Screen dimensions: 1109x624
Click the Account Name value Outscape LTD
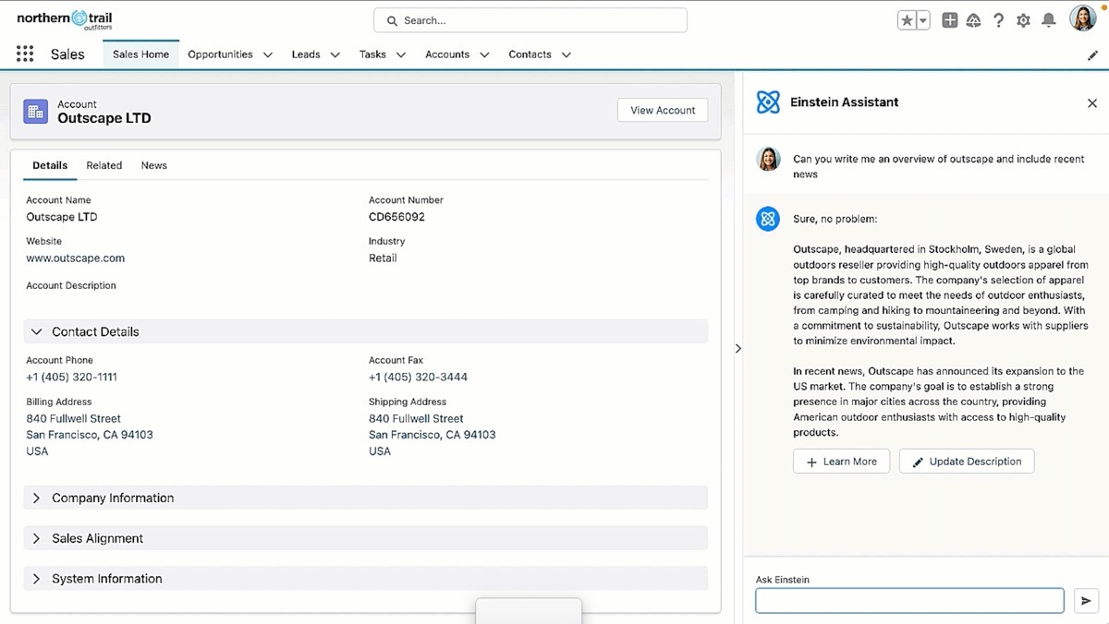(62, 218)
